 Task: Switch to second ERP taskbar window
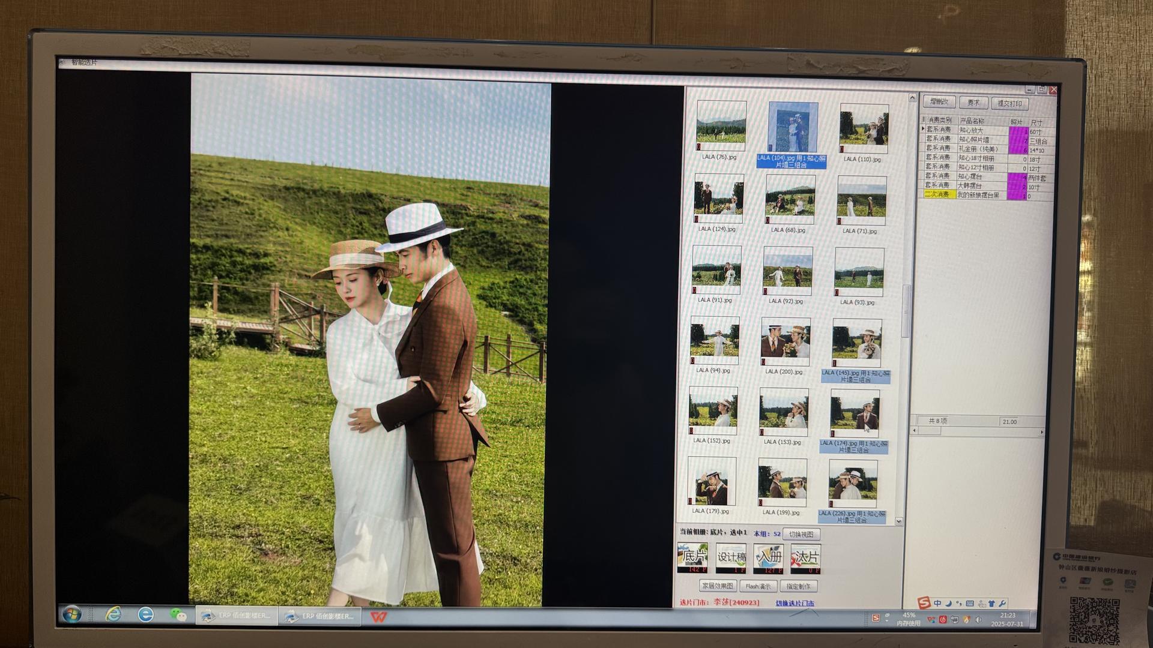point(320,617)
